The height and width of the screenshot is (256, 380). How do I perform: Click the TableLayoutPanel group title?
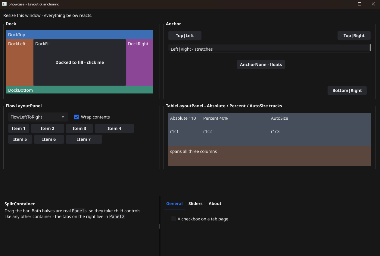point(224,106)
